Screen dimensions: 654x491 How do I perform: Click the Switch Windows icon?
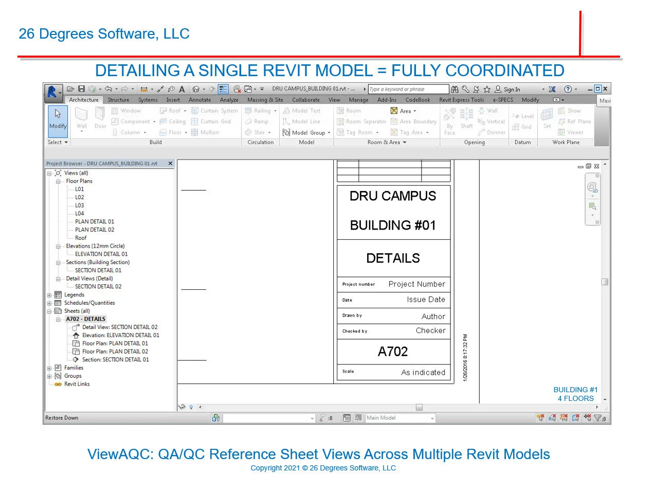click(x=248, y=89)
